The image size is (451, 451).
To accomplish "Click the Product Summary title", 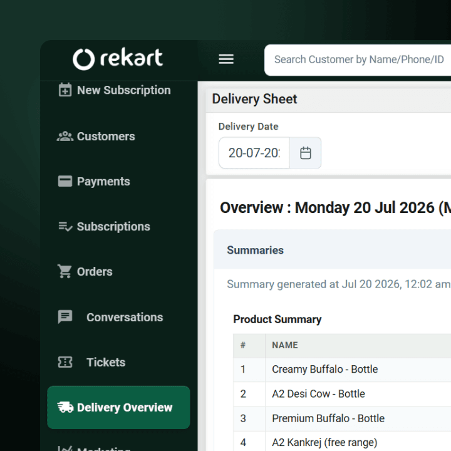I will (277, 319).
